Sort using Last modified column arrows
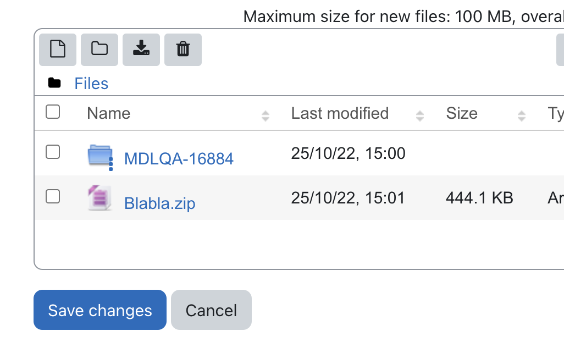564x364 pixels. pyautogui.click(x=420, y=116)
